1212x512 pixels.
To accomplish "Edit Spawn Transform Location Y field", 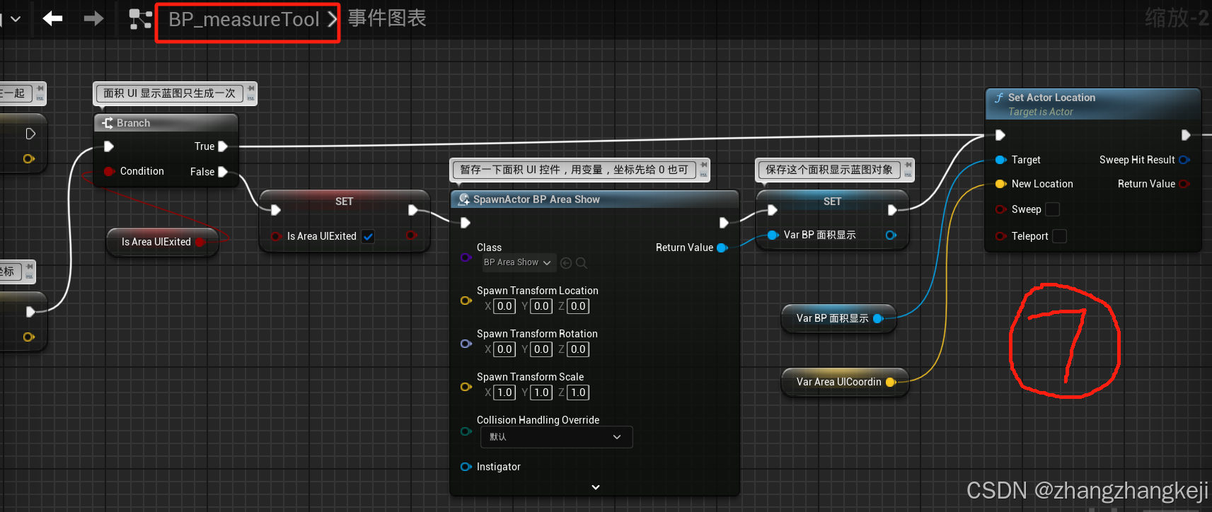I will point(541,306).
